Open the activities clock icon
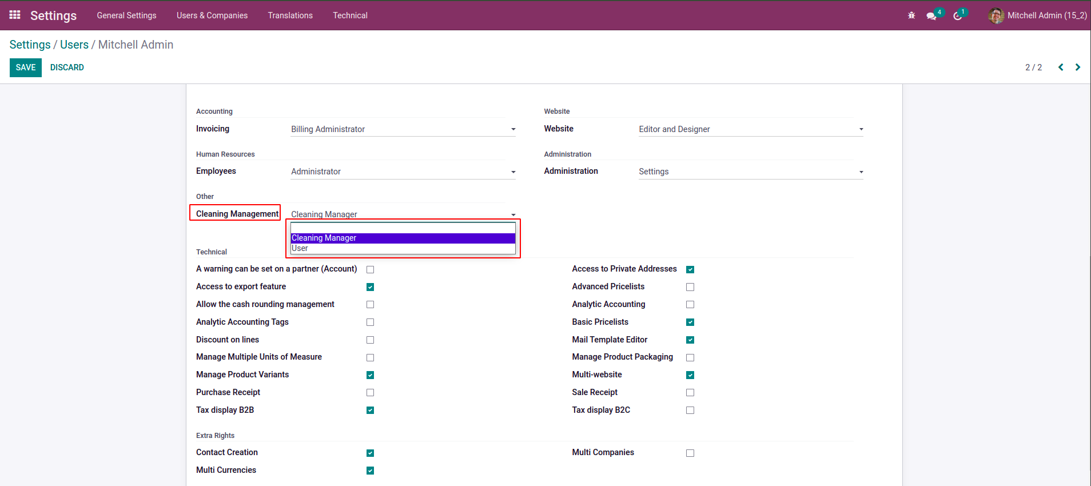 coord(958,15)
